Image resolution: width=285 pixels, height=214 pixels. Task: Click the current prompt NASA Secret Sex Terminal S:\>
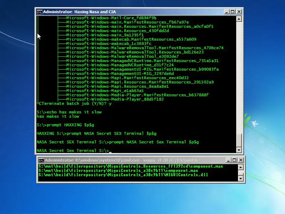(73, 151)
